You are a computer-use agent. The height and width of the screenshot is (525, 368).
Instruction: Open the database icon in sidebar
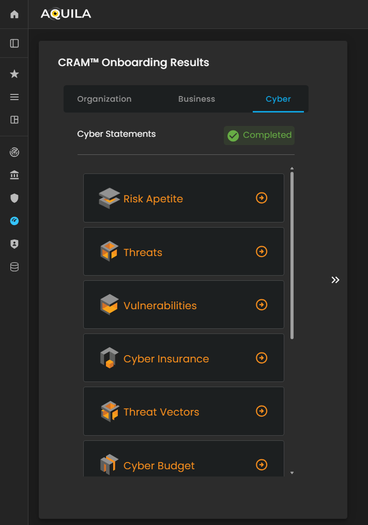coord(14,267)
